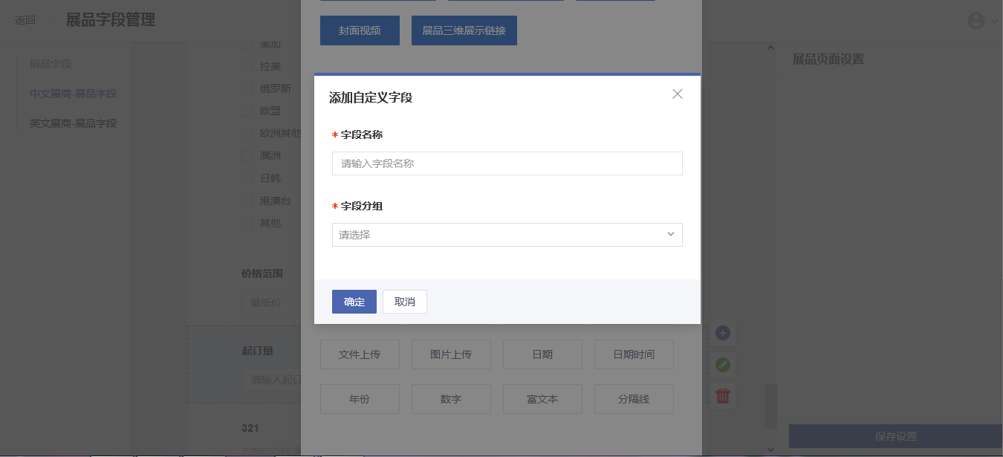Select the 展品三维展示链接 field button
The width and height of the screenshot is (1003, 457).
pos(464,30)
